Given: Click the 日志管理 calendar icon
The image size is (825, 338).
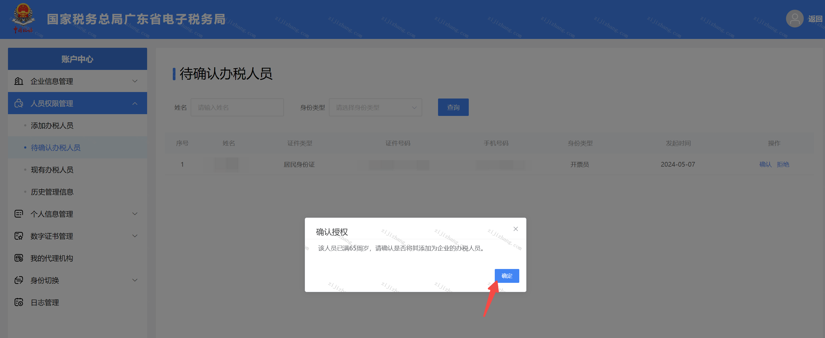Looking at the screenshot, I should (19, 302).
